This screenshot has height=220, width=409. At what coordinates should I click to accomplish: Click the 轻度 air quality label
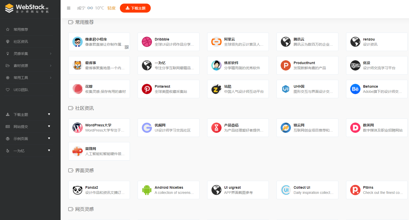(111, 8)
